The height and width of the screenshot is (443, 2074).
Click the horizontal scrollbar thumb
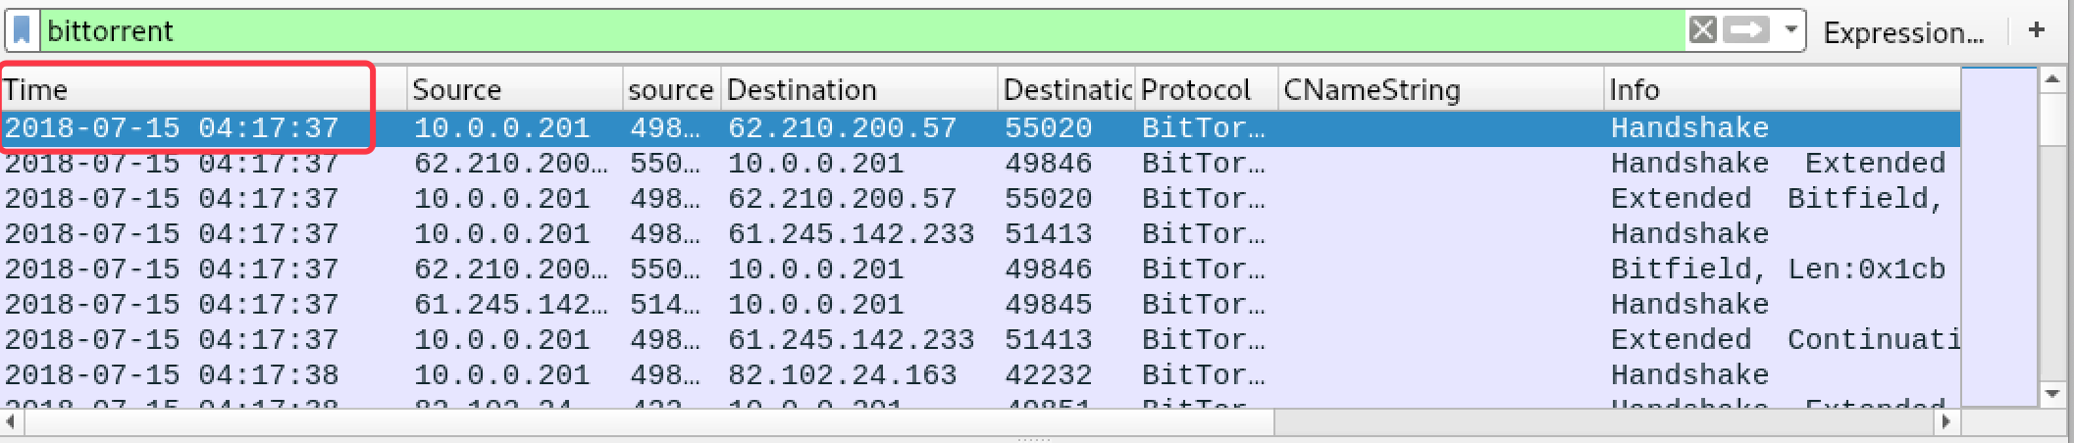[648, 422]
